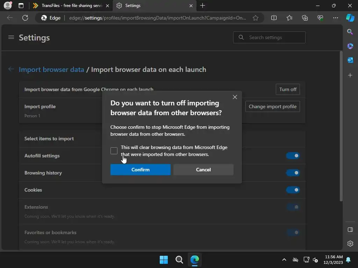Click the Search settings field
The width and height of the screenshot is (358, 268).
[x=269, y=37]
